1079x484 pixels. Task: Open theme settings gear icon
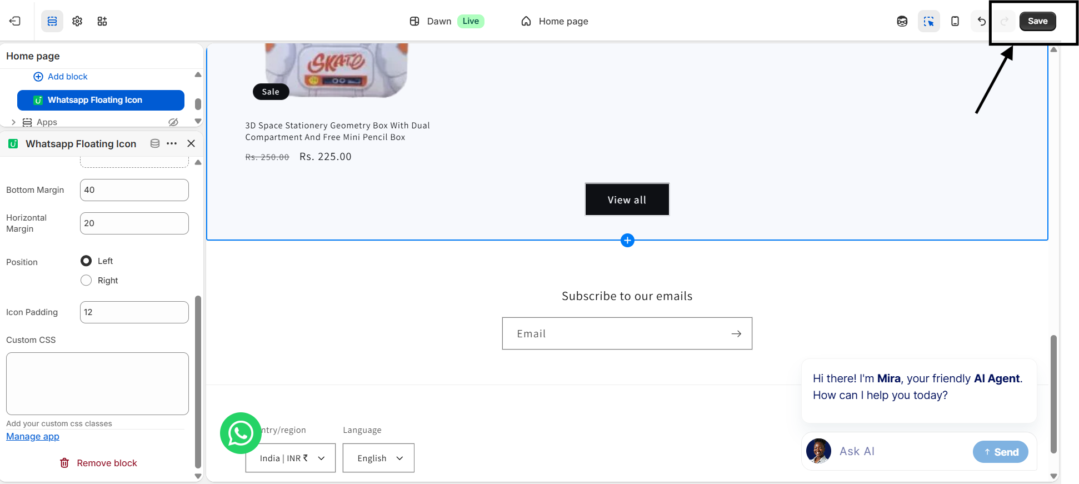pyautogui.click(x=77, y=21)
